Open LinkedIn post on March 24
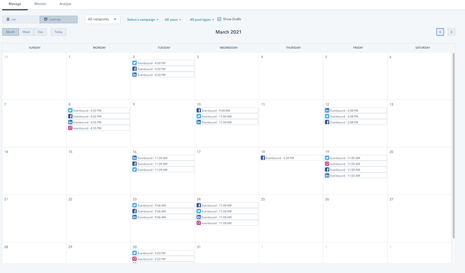465x273 pixels. click(227, 217)
